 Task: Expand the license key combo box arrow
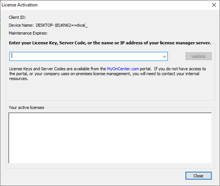pyautogui.click(x=164, y=56)
